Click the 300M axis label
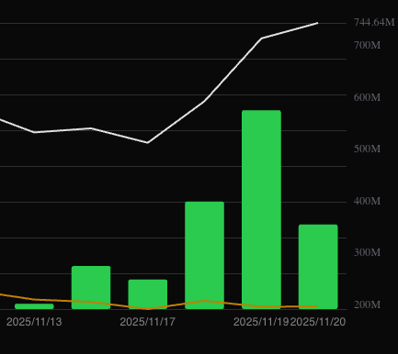398x354 pixels. pyautogui.click(x=367, y=252)
